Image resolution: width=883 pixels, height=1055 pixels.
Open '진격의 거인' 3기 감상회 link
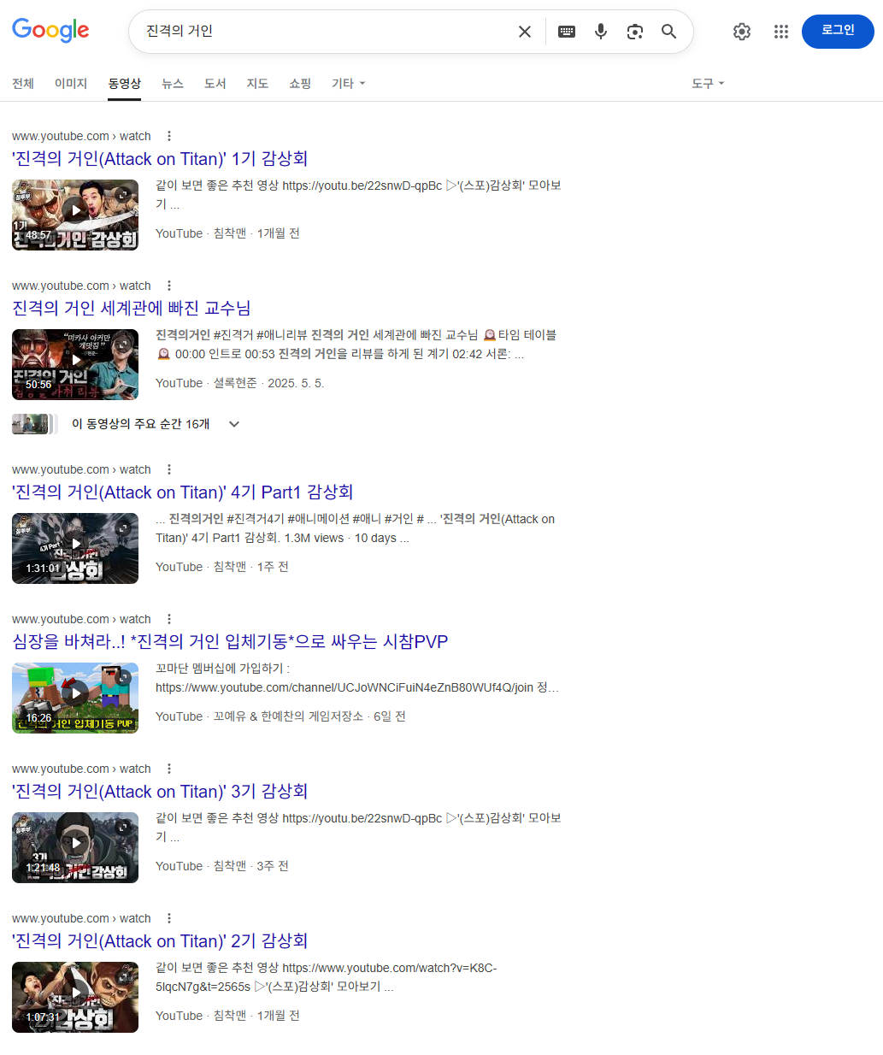[160, 792]
